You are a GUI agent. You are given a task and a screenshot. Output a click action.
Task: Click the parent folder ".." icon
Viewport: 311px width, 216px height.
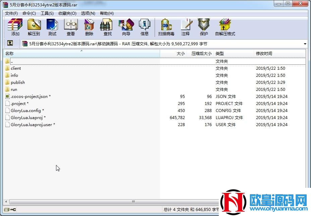[7, 61]
